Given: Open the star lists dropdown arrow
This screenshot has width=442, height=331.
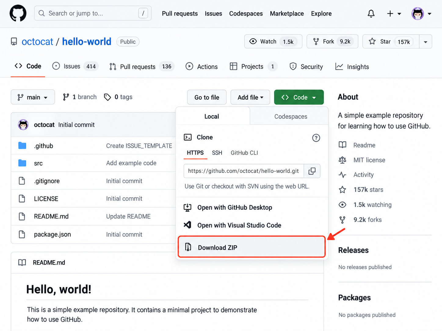Looking at the screenshot, I should (426, 42).
